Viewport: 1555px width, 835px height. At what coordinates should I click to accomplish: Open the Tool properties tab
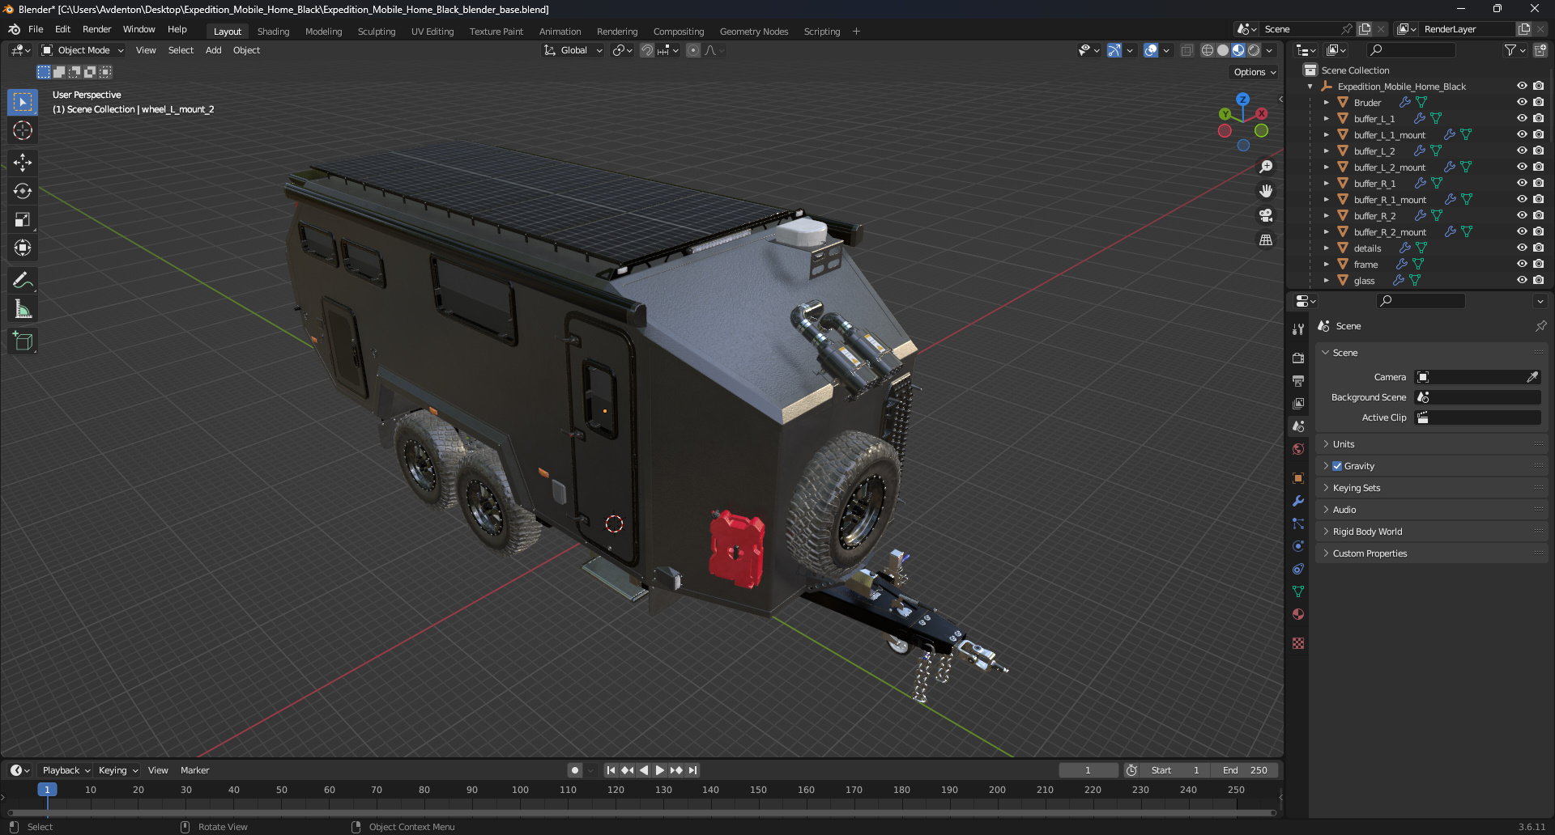[x=1298, y=329]
